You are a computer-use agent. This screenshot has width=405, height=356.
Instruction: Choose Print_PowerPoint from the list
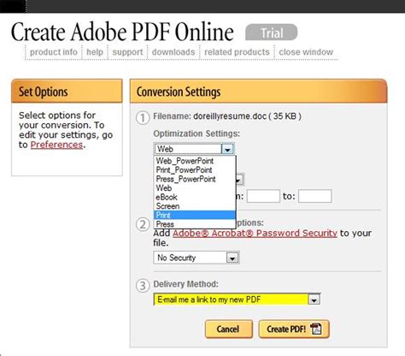tap(195, 169)
